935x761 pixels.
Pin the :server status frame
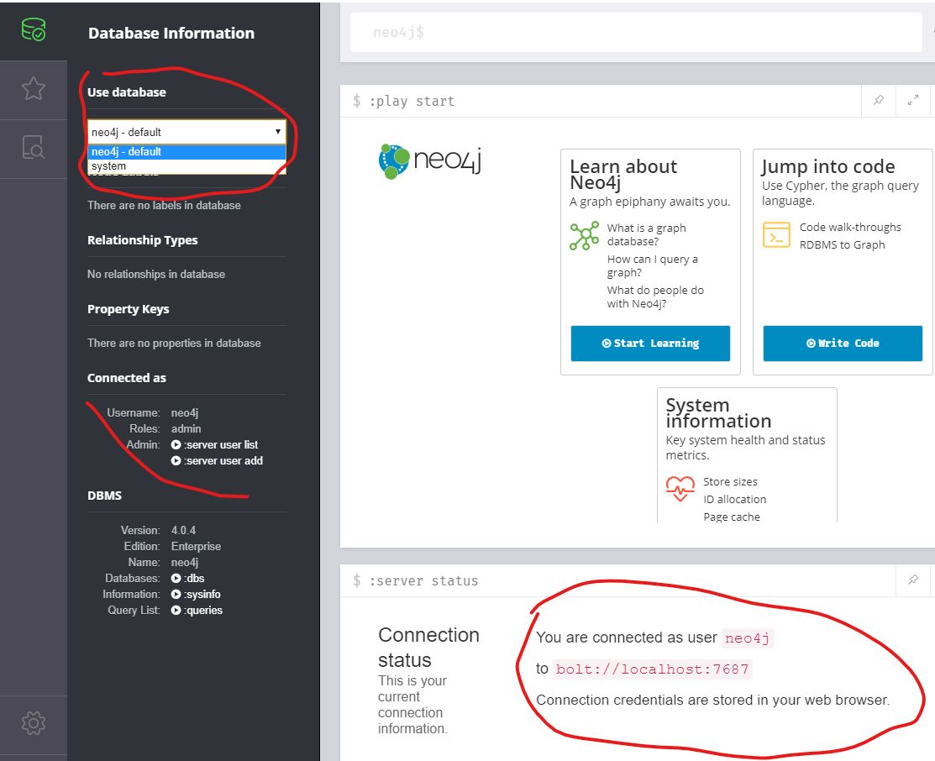tap(913, 580)
